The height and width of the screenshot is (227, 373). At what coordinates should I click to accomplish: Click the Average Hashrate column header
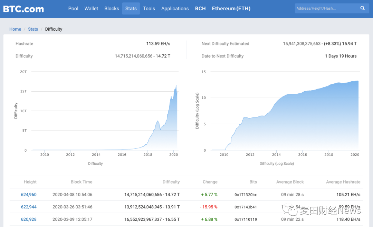click(343, 182)
